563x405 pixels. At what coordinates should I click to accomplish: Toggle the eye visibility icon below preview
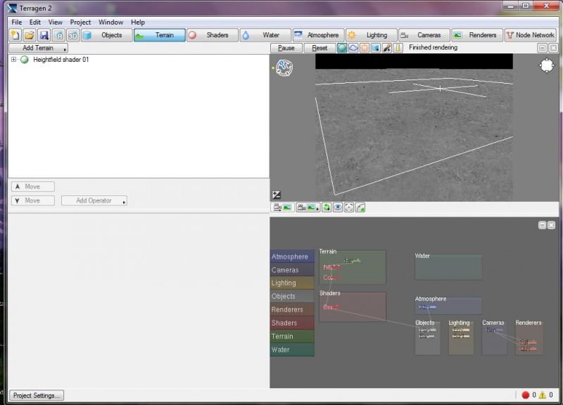(338, 207)
